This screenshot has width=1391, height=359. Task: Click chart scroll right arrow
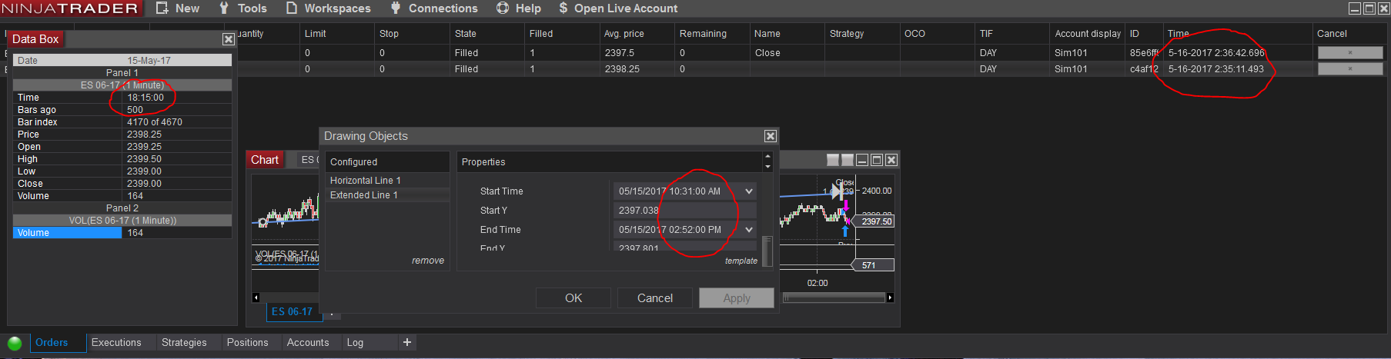(890, 298)
